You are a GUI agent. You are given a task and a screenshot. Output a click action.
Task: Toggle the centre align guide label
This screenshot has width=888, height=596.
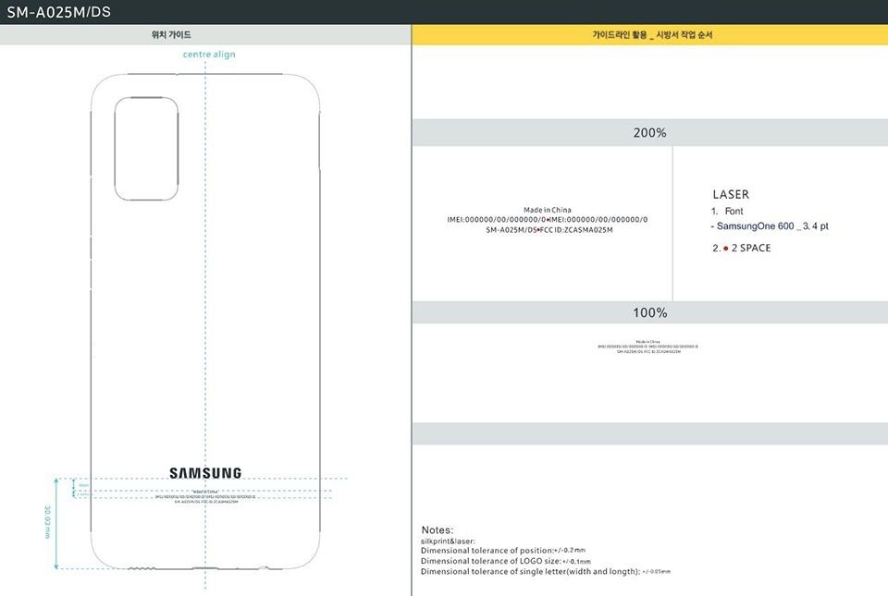coord(209,55)
